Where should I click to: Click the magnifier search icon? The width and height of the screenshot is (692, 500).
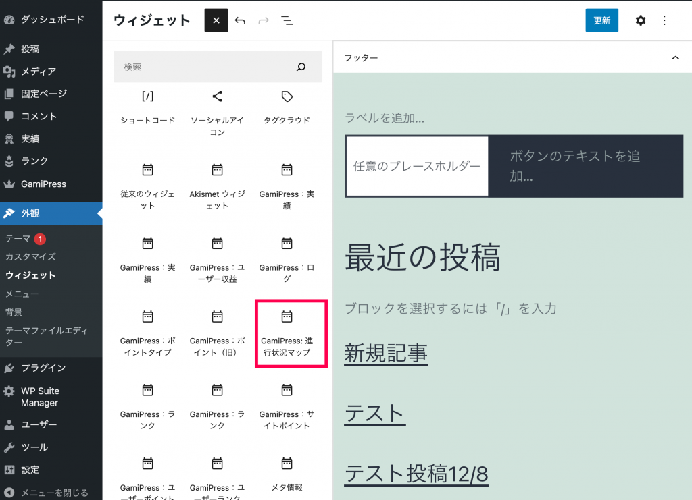tap(301, 67)
